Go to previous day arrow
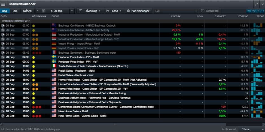Image resolution: width=265 pixels, height=132 pixels. point(38,11)
